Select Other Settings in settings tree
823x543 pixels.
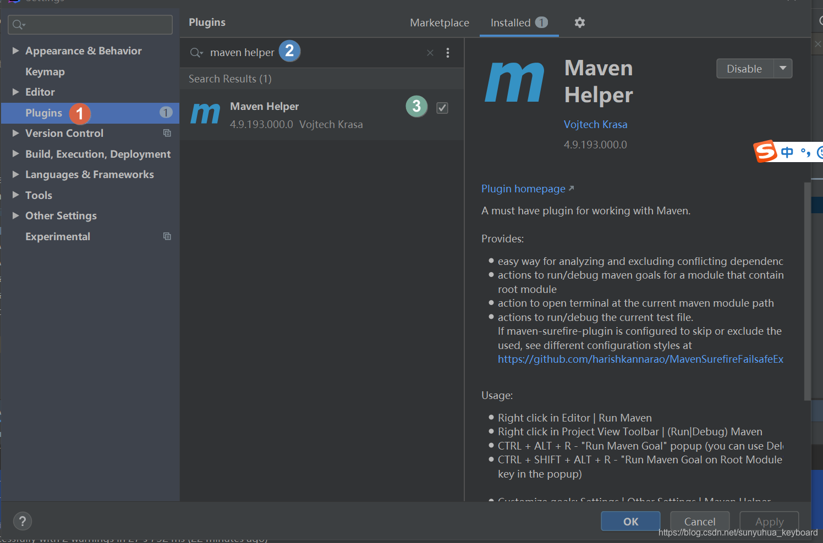click(x=61, y=215)
